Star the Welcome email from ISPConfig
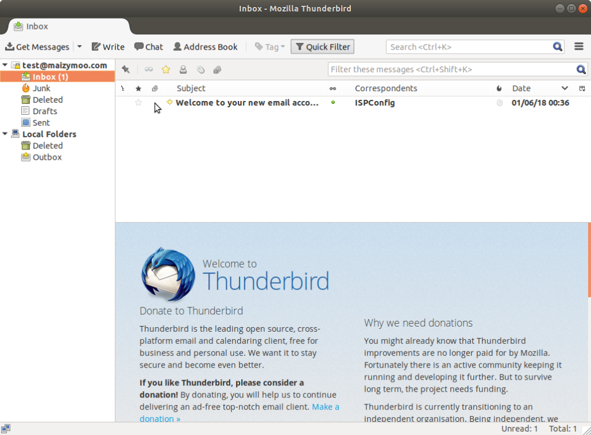Viewport: 591px width, 435px height. 139,103
